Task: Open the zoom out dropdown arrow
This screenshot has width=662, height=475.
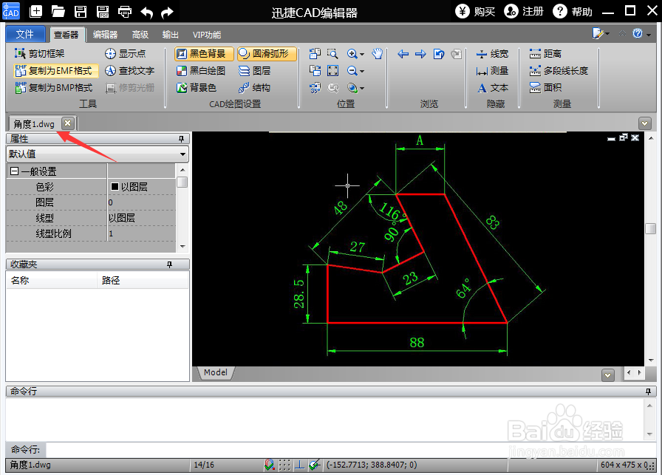Action: pos(362,72)
